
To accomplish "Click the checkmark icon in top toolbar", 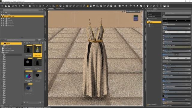I will pos(154,6).
